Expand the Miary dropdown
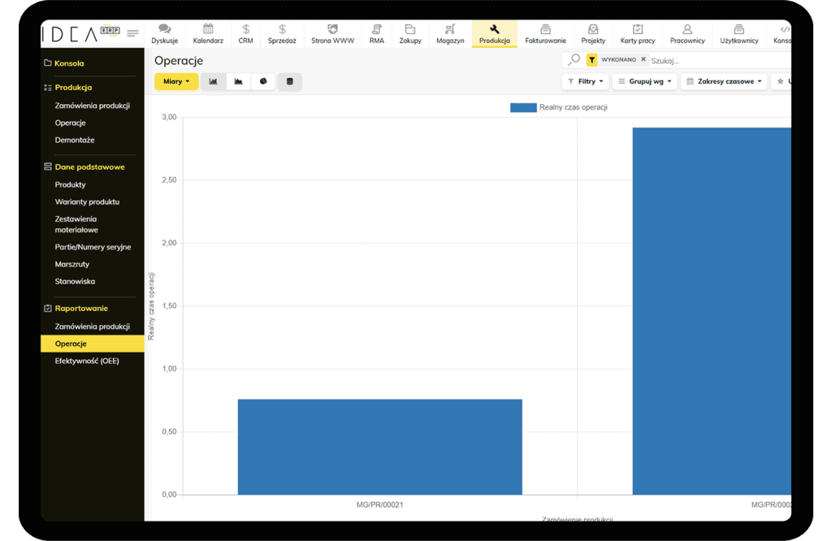The height and width of the screenshot is (541, 832). (x=176, y=81)
